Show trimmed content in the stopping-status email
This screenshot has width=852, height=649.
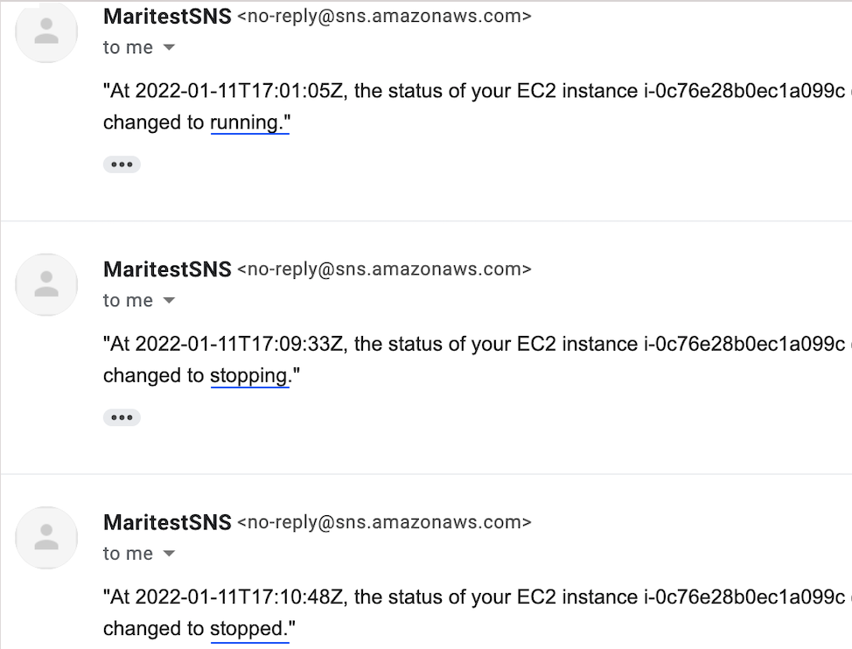[x=122, y=417]
